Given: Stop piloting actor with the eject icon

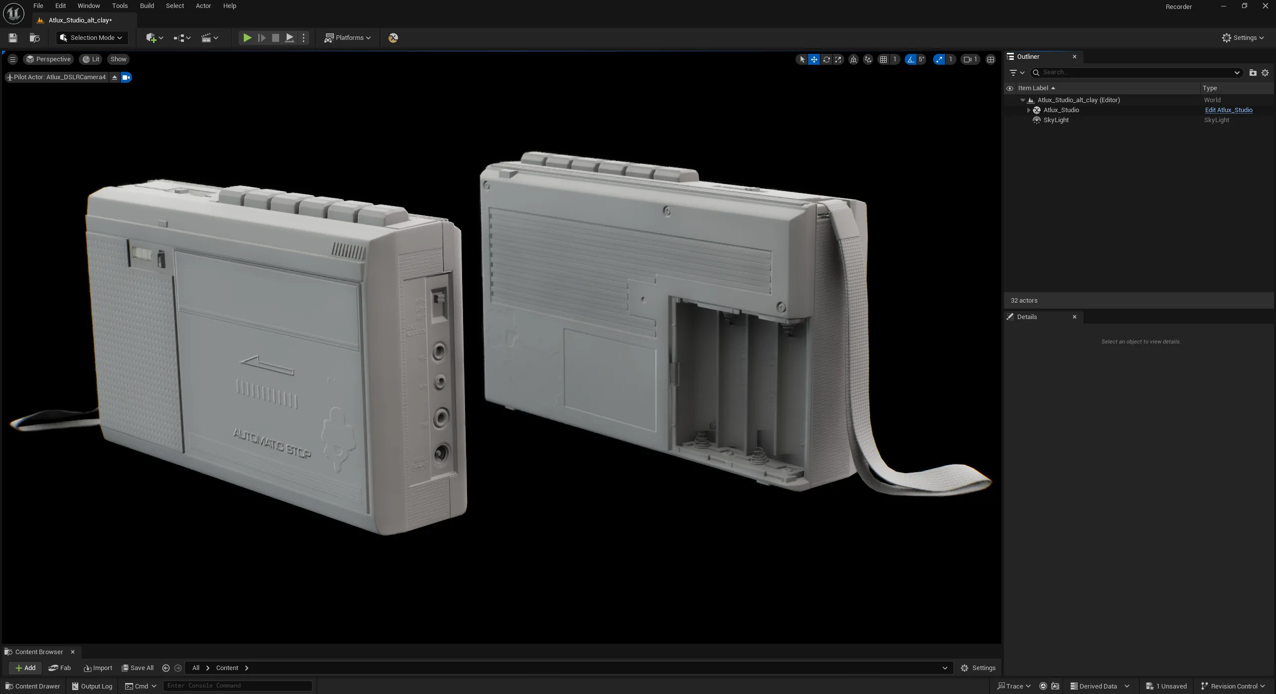Looking at the screenshot, I should [x=115, y=77].
